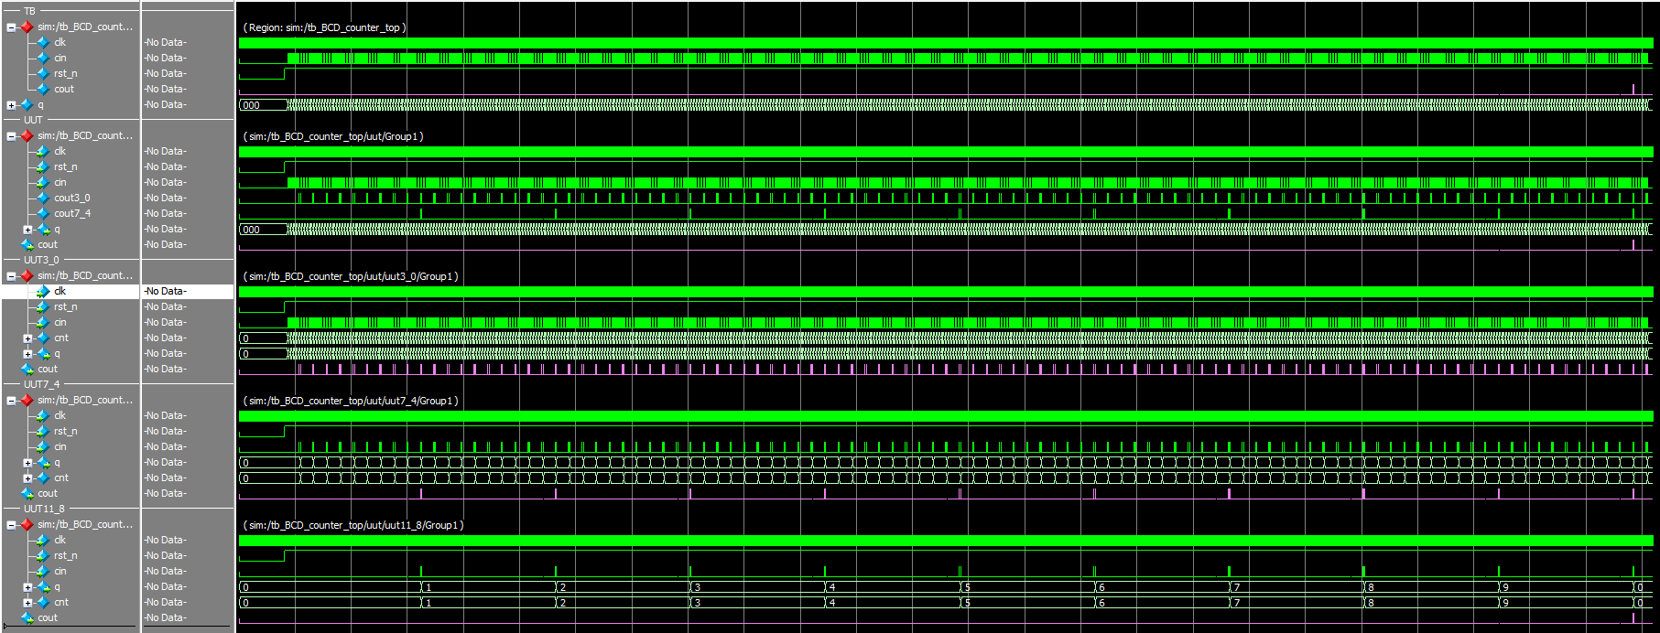Expand the q bus under the UUT group
Image resolution: width=1660 pixels, height=633 pixels.
[x=27, y=230]
